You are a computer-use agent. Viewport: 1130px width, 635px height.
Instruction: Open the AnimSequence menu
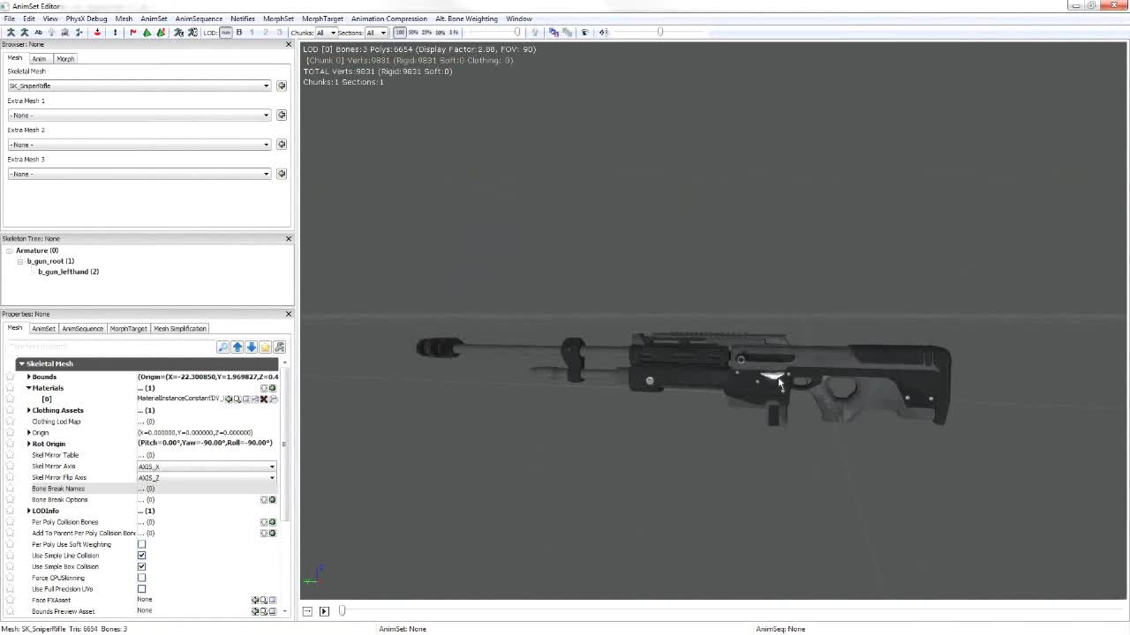pos(199,19)
